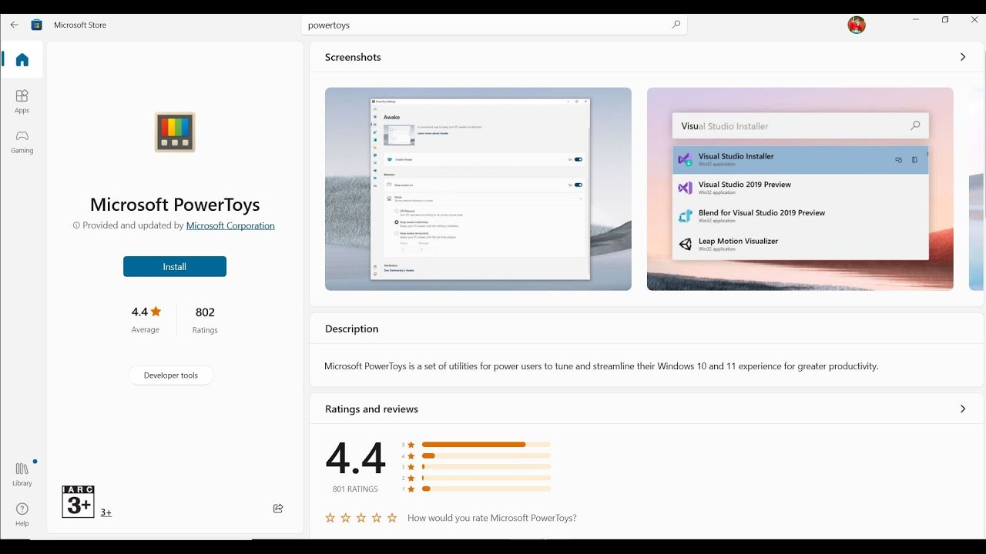Open the Gaming section in sidebar
Viewport: 986px width, 554px height.
point(22,141)
